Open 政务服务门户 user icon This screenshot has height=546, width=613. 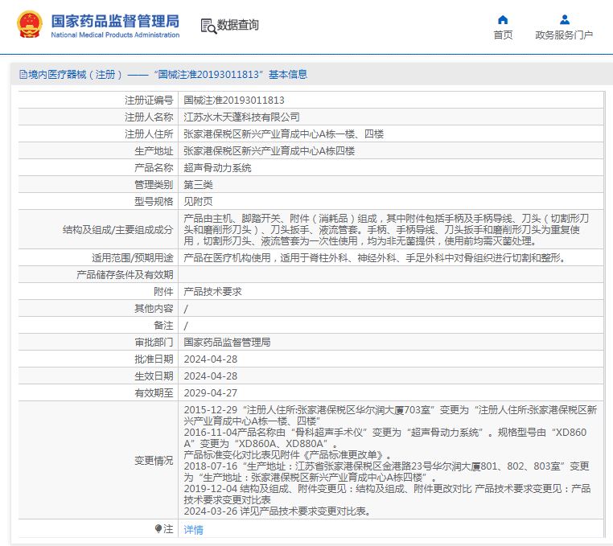pos(564,20)
